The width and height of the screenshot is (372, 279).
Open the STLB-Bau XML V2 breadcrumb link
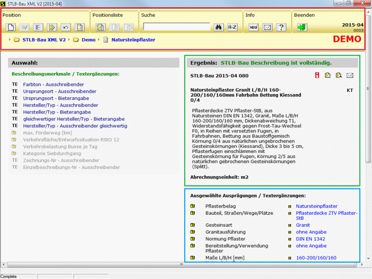(x=44, y=40)
